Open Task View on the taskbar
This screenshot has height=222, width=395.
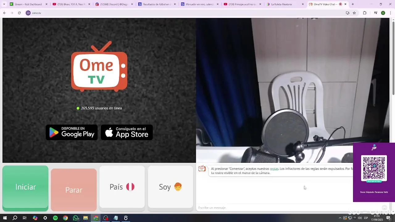(25, 218)
